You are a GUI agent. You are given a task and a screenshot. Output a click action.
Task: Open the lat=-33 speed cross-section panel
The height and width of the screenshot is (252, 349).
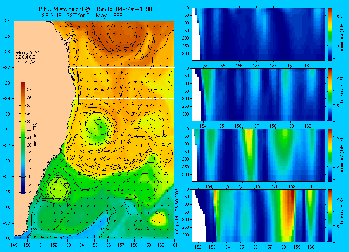(258, 216)
